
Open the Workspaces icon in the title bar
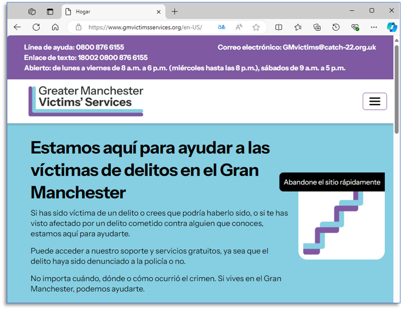[x=32, y=12]
